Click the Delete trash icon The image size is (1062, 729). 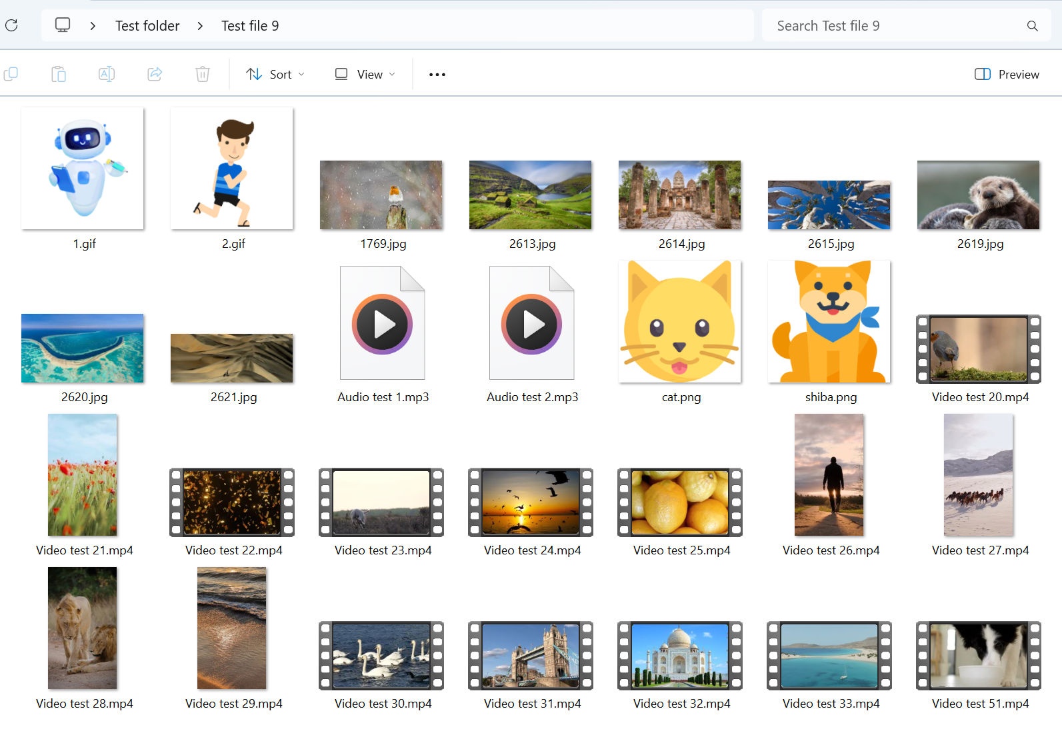click(x=203, y=74)
